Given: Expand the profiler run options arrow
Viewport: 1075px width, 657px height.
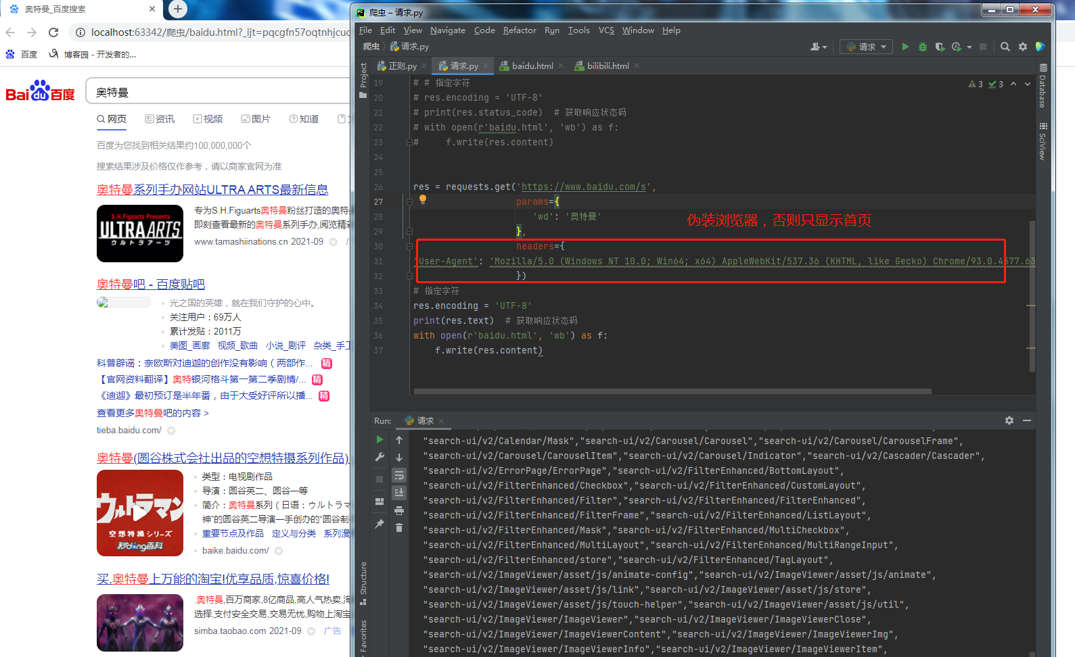Looking at the screenshot, I should tap(969, 47).
